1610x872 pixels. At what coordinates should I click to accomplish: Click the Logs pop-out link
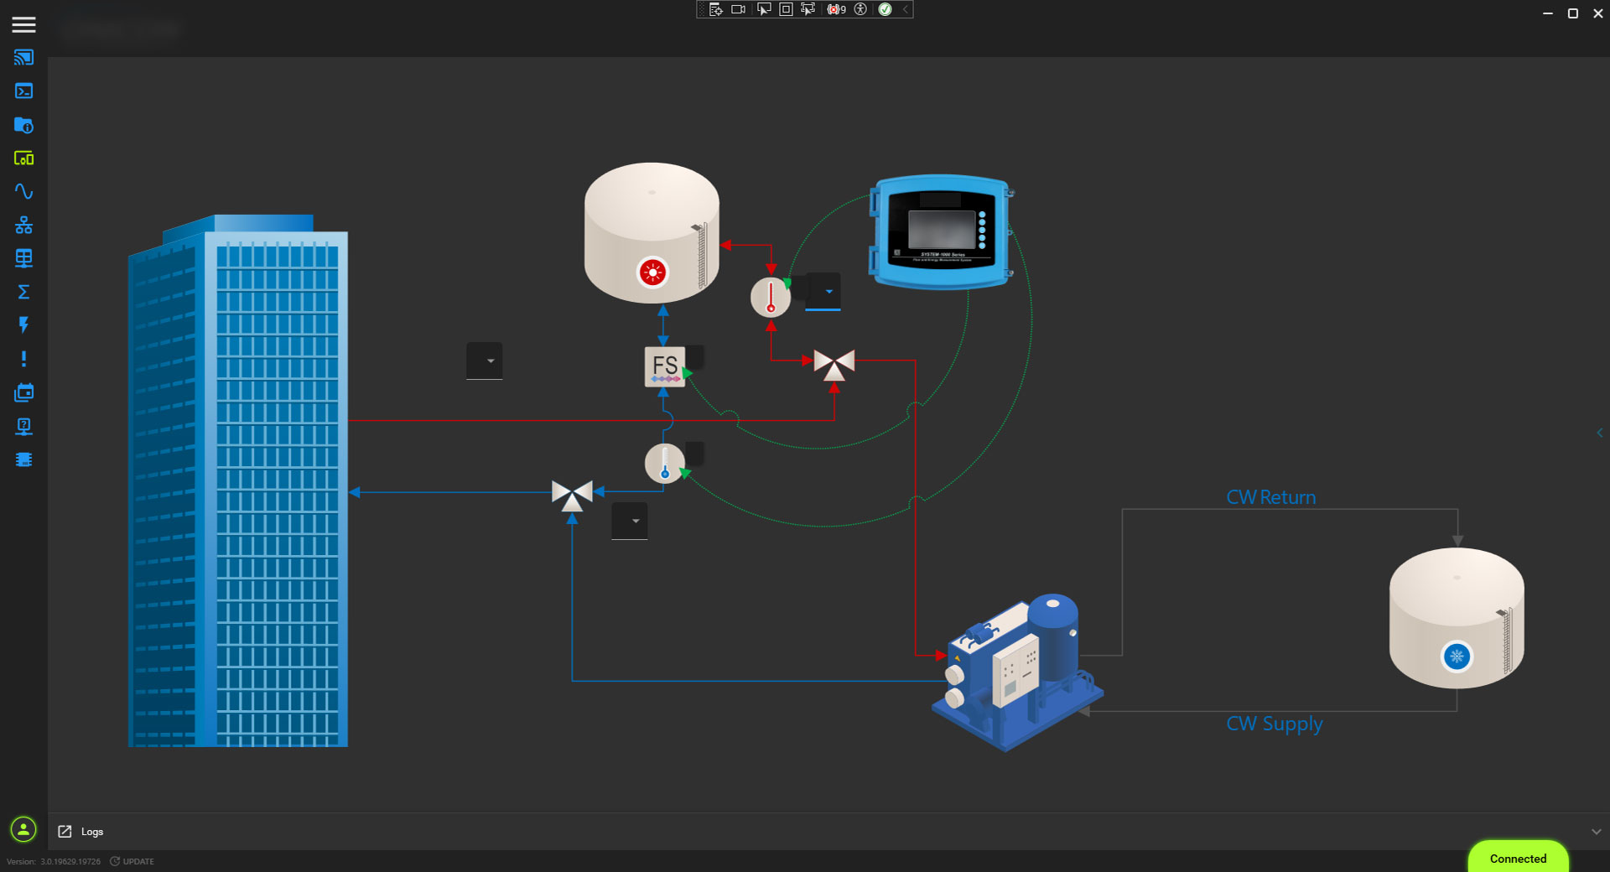pyautogui.click(x=65, y=832)
